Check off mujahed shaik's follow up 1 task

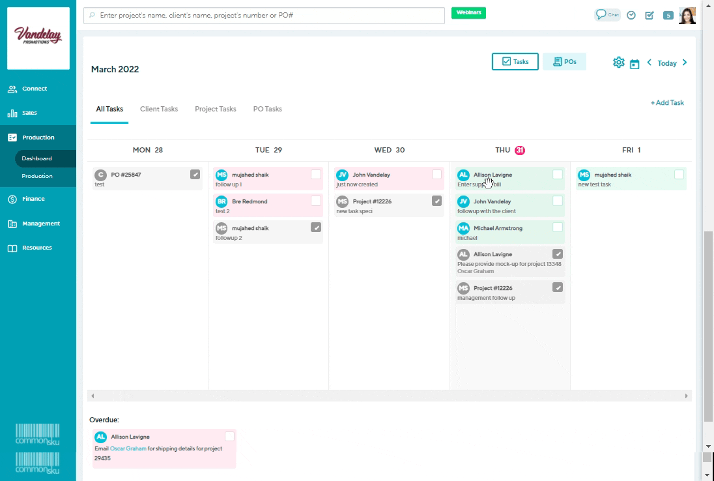click(x=316, y=175)
